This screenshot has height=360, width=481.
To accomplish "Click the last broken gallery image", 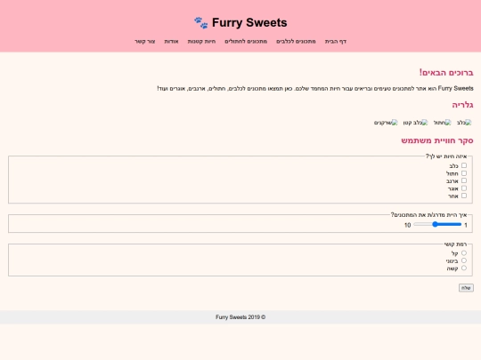I will click(x=386, y=123).
